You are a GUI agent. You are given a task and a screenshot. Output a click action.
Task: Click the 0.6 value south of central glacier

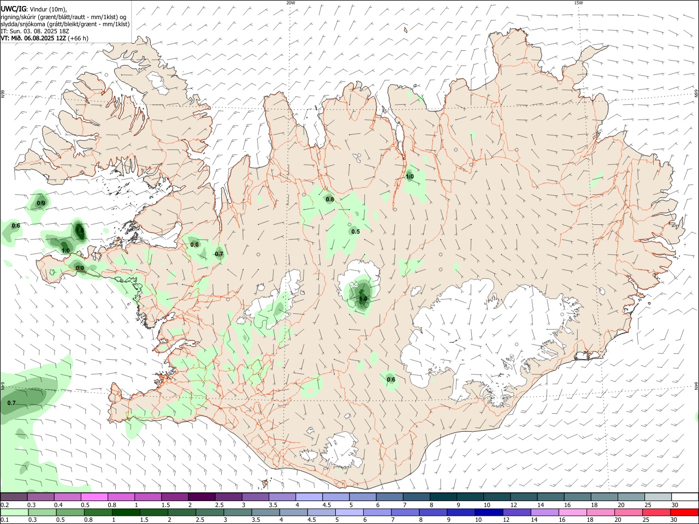(x=391, y=380)
